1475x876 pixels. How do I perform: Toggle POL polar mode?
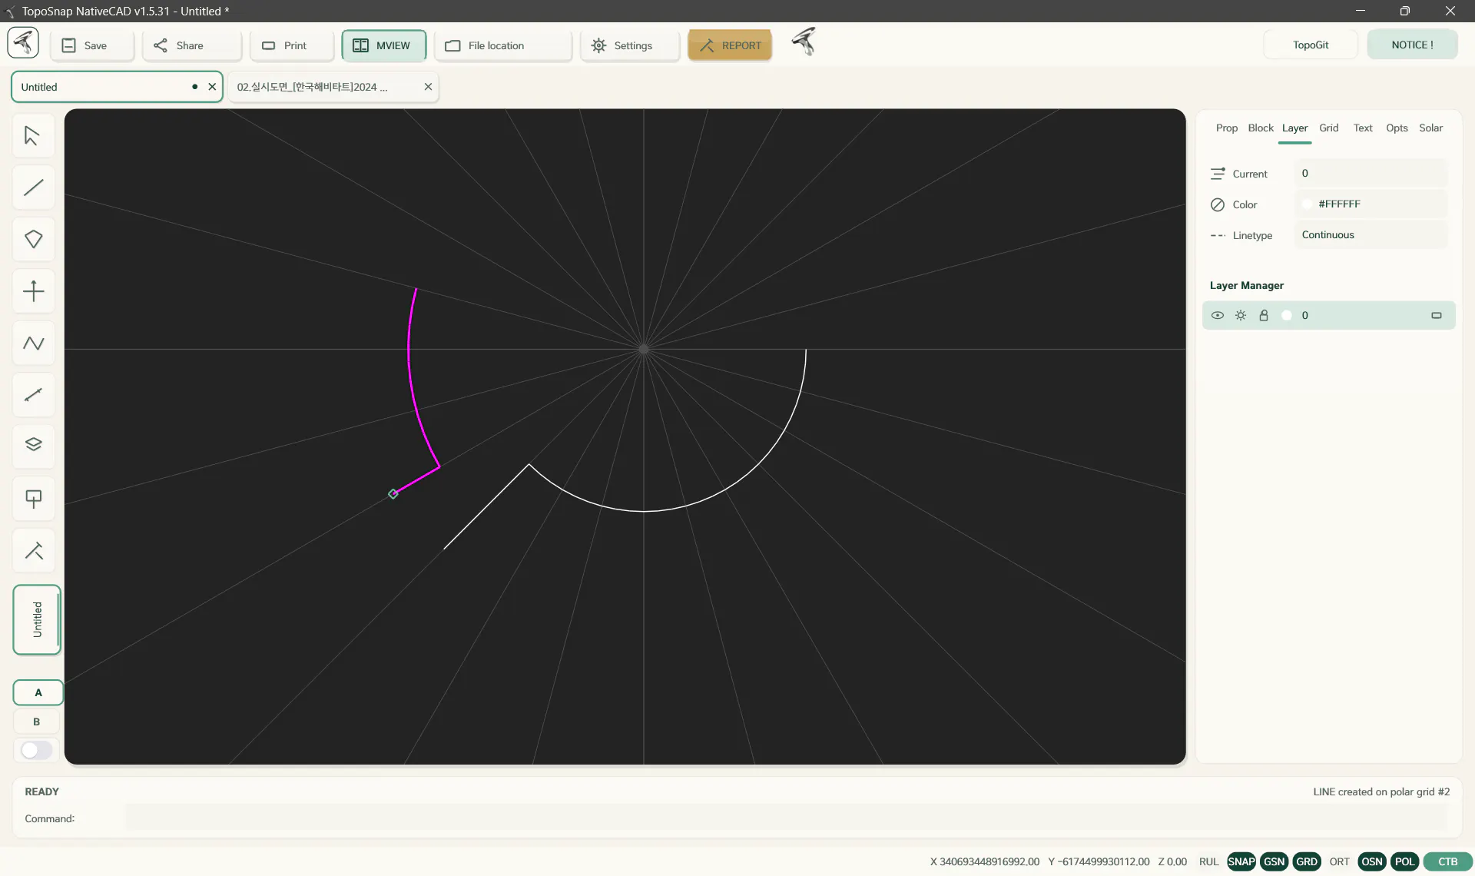tap(1405, 861)
